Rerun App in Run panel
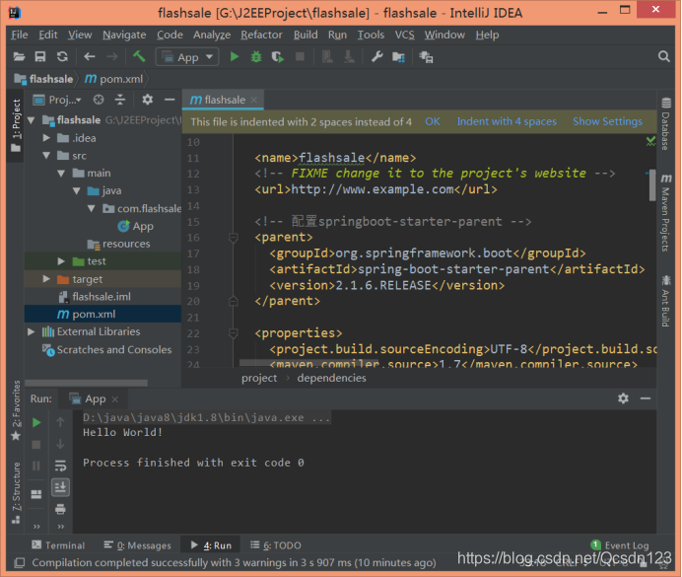 [x=36, y=422]
